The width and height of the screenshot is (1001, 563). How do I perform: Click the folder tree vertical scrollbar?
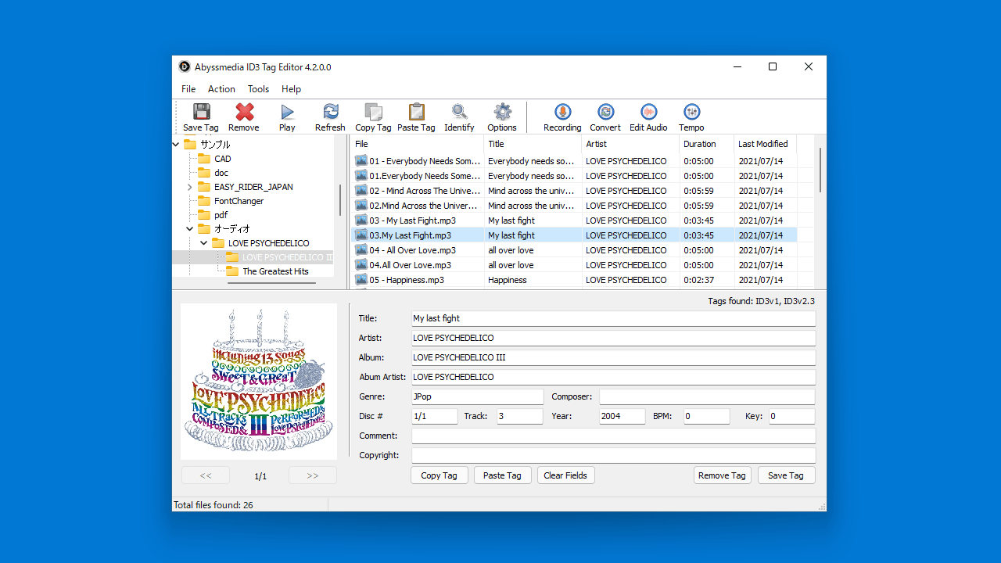point(339,200)
